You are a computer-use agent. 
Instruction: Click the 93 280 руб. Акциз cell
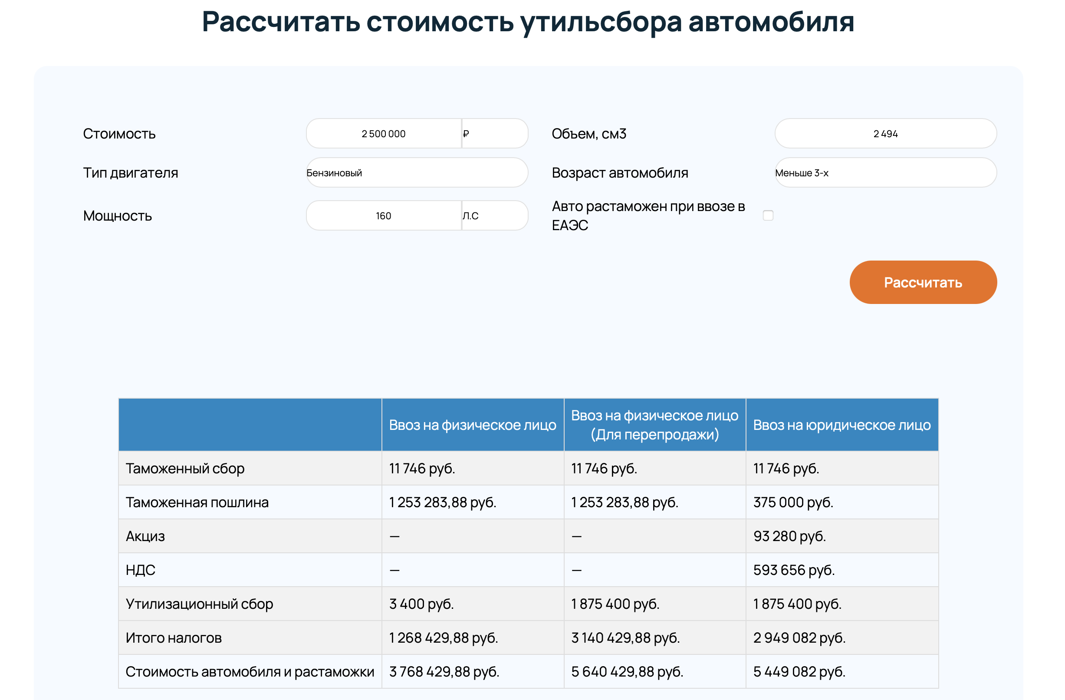coord(789,537)
